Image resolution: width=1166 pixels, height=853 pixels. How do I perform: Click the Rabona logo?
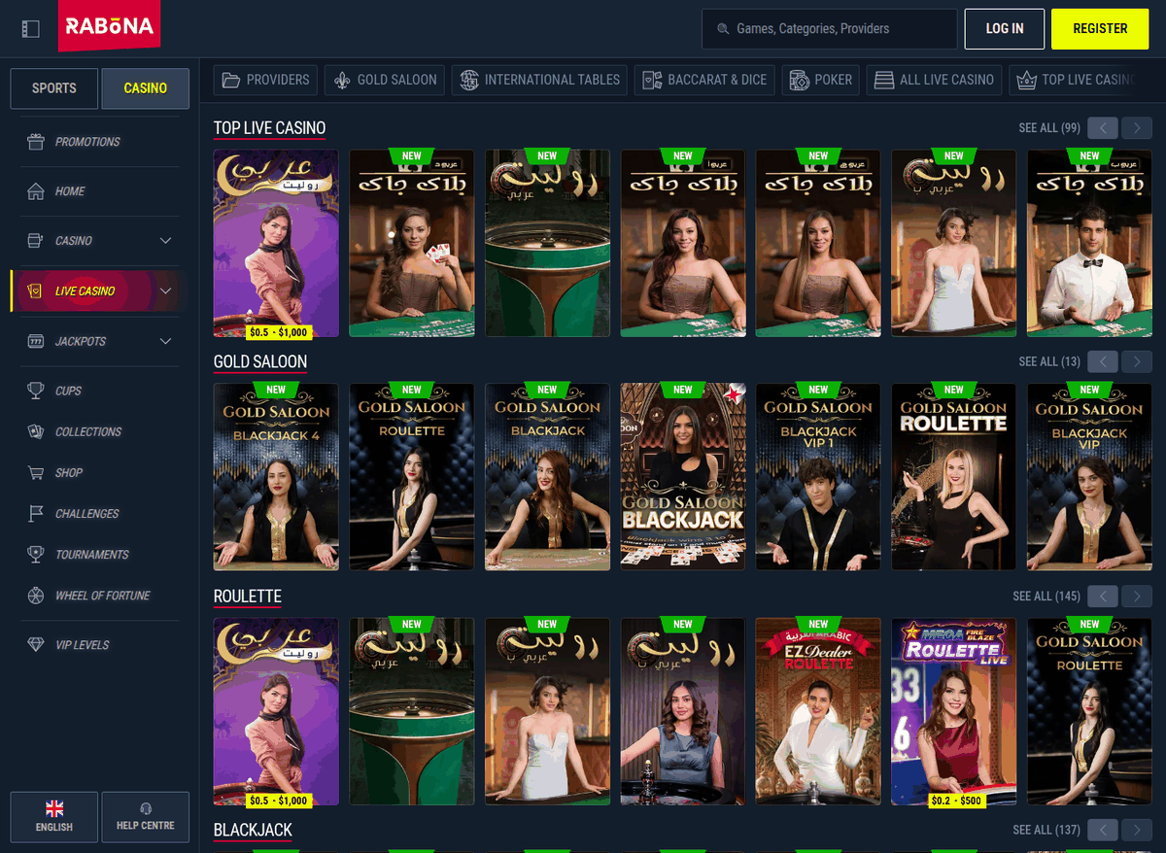[x=109, y=26]
